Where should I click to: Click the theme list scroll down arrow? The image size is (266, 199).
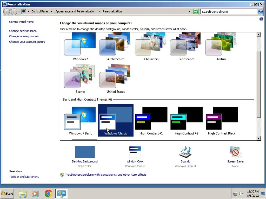tap(258, 138)
